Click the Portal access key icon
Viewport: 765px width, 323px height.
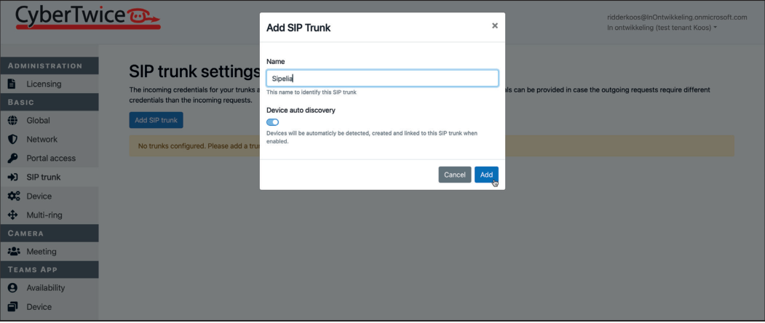(x=12, y=158)
